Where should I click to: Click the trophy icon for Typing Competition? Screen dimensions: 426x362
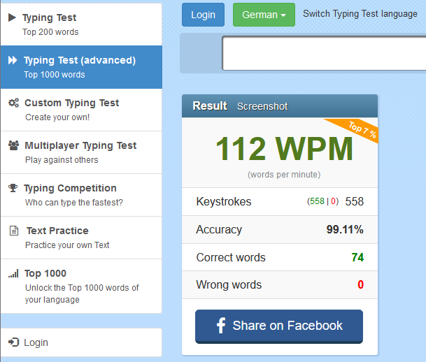(x=13, y=188)
